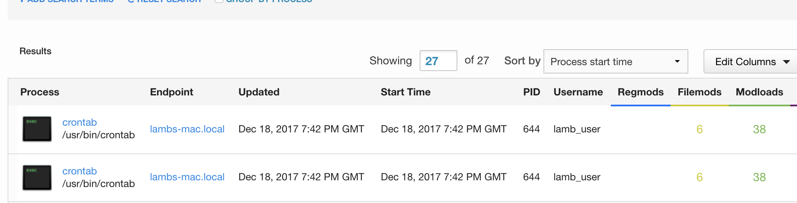The width and height of the screenshot is (797, 203).
Task: Click the Showing results count field
Action: pyautogui.click(x=438, y=61)
